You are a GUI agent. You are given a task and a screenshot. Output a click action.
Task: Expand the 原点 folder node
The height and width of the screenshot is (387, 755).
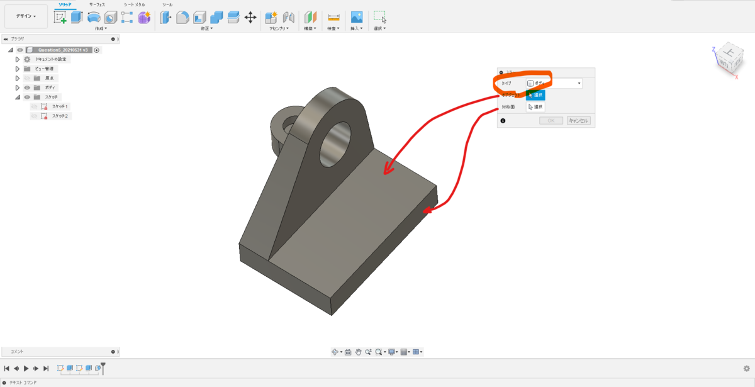pyautogui.click(x=18, y=78)
